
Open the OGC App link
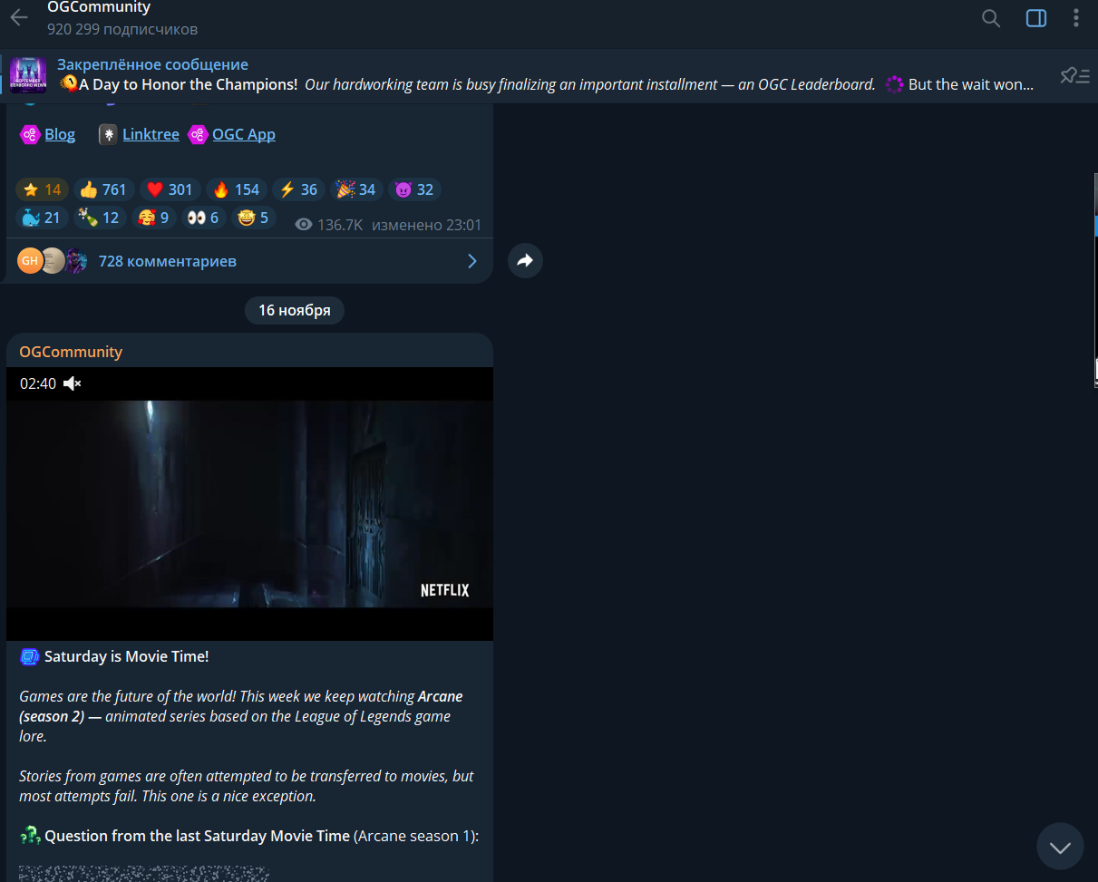[x=243, y=134]
